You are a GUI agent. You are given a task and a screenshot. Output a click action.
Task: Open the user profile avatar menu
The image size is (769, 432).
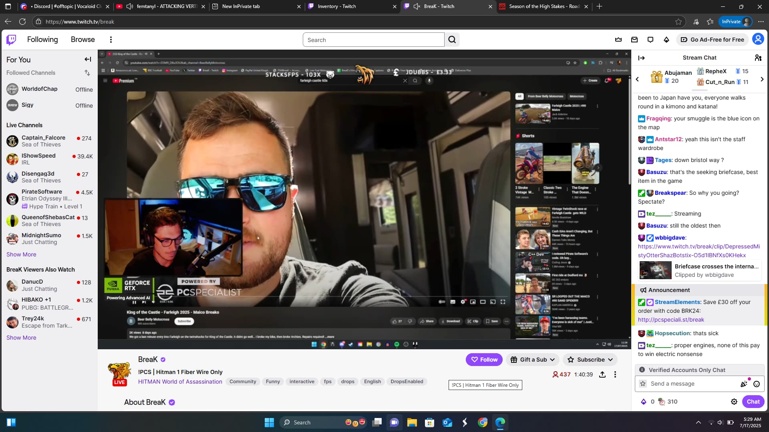tap(758, 39)
